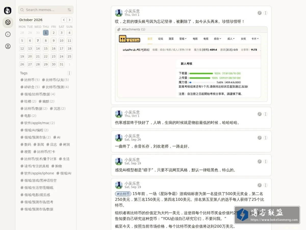Open author avatar on the 刘欢老师 memo
306x230 pixels.
[x=119, y=138]
